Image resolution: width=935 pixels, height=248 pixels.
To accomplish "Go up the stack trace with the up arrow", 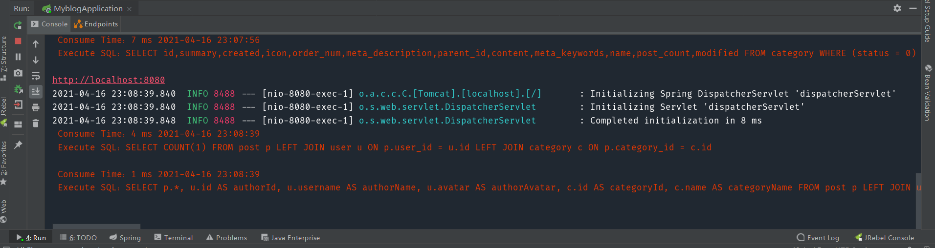I will [x=36, y=44].
